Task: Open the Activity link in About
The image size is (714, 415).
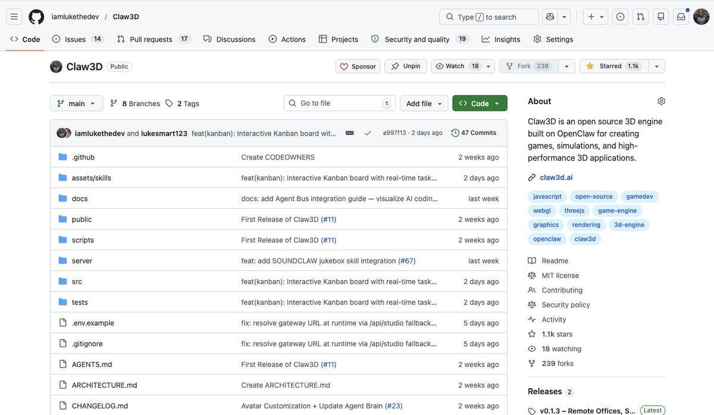Action: [x=554, y=319]
